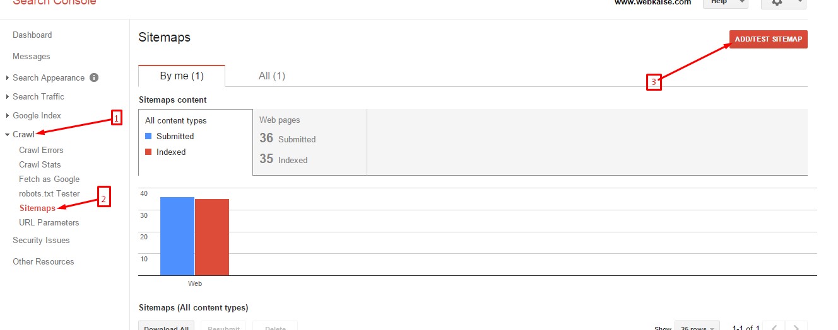Click the blue Submitted bar in chart

click(177, 236)
